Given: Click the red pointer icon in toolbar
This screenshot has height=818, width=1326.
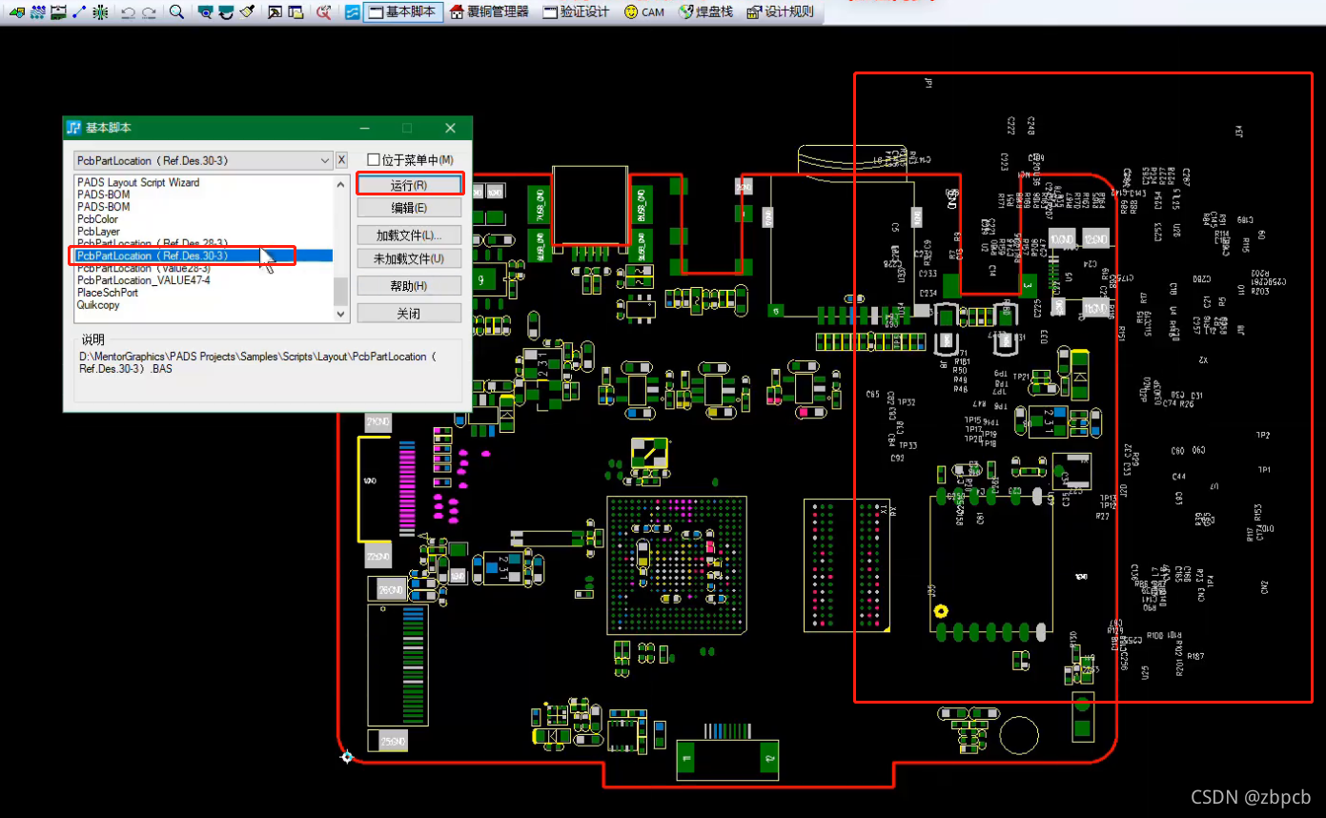Looking at the screenshot, I should pos(324,12).
